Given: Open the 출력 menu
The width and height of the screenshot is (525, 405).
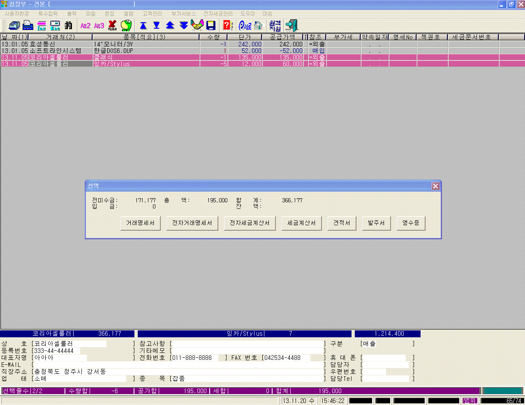Looking at the screenshot, I should coord(72,14).
